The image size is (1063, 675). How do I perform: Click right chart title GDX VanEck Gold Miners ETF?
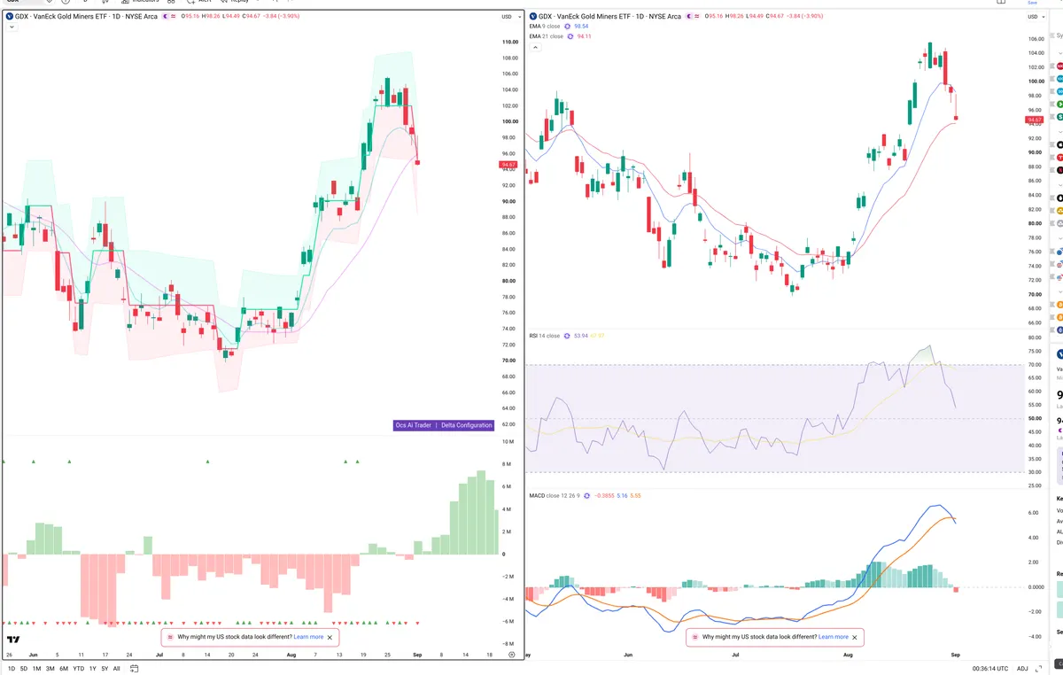coord(610,16)
